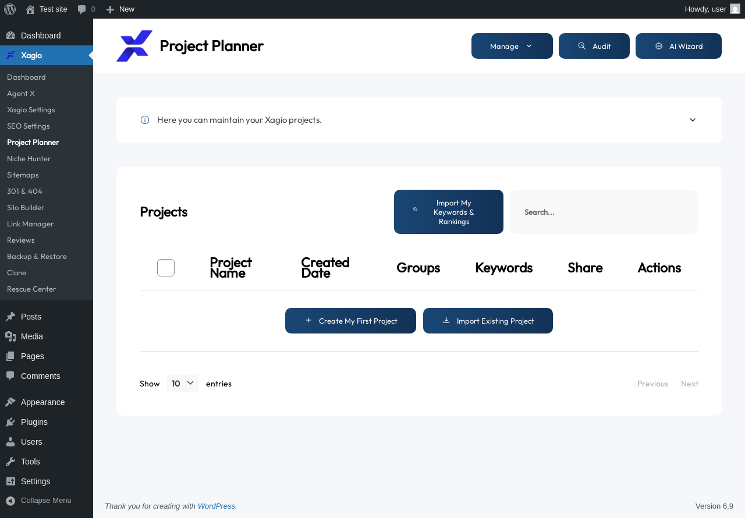Screen dimensions: 745x518
Task: Click the Collapse Menu arrow icon
Action: 10,501
